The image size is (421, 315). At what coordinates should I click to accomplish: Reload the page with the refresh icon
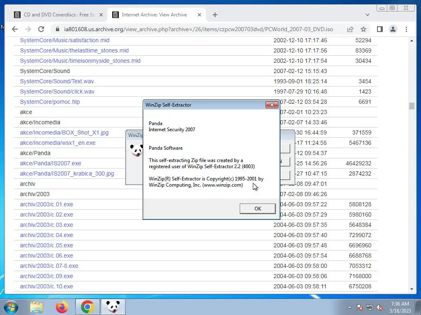tap(41, 29)
